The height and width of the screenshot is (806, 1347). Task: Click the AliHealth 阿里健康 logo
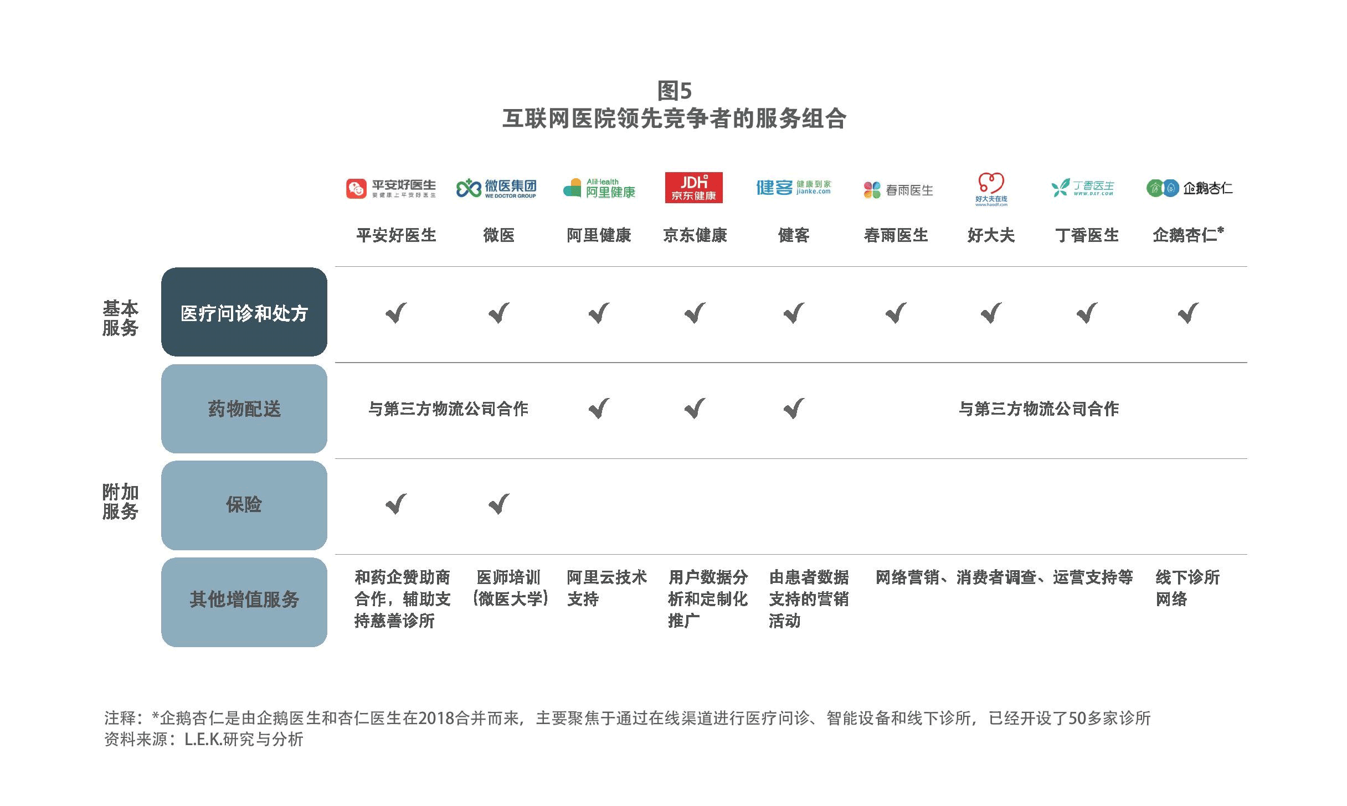coord(599,188)
